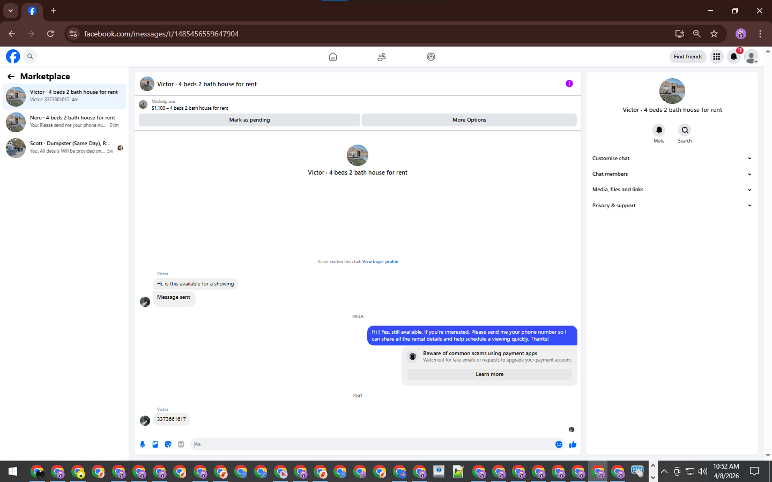Open View buyer profile link

pos(380,262)
